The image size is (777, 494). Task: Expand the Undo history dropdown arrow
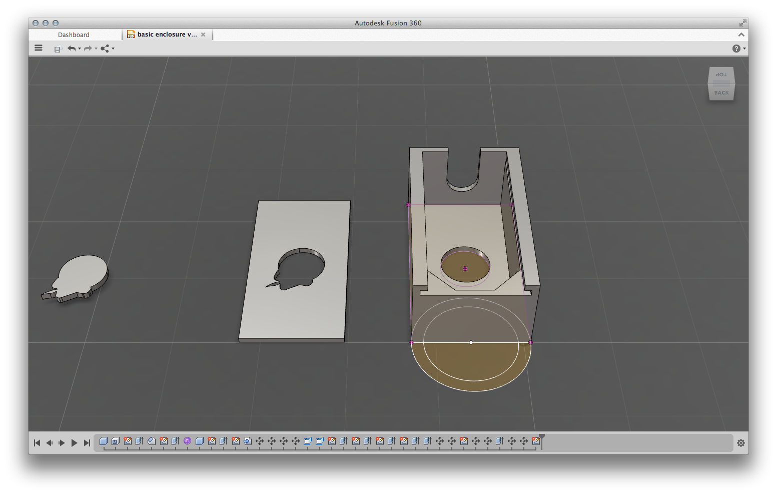(x=80, y=49)
